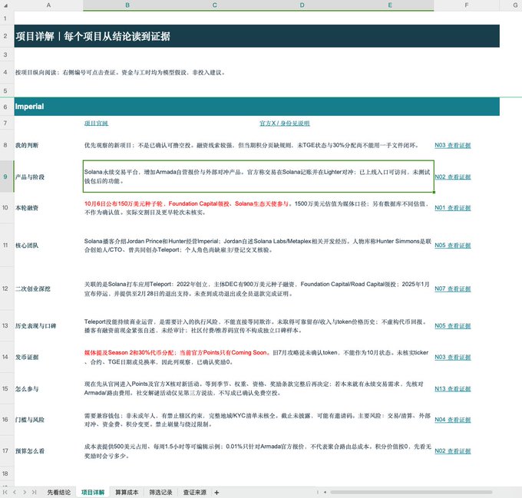Select the 核心团队 label cell
Viewport: 522px width, 498px height.
[x=48, y=246]
